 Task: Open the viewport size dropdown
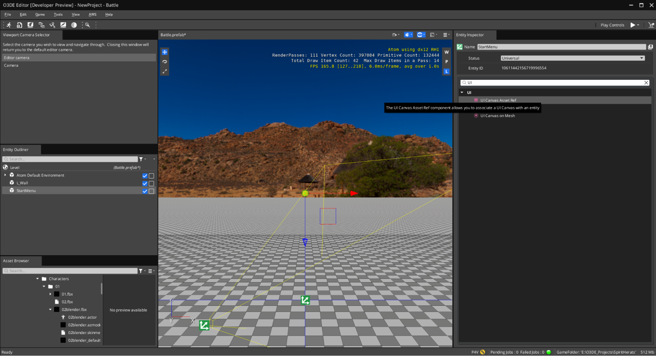coord(434,35)
